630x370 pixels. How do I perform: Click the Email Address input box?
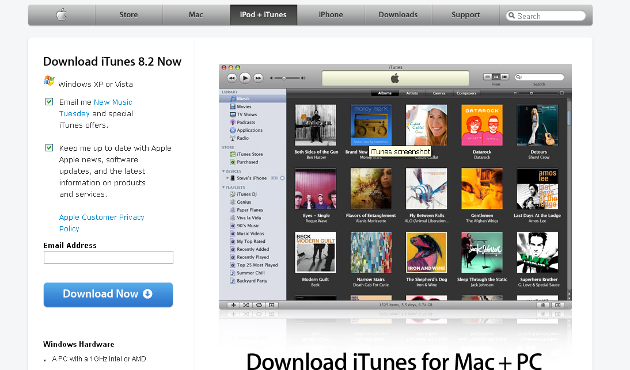[108, 257]
